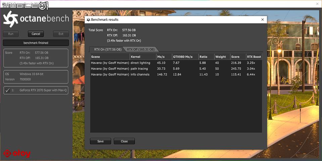Click the Benchmark results title bar icon
322x161 pixels.
[x=88, y=20]
